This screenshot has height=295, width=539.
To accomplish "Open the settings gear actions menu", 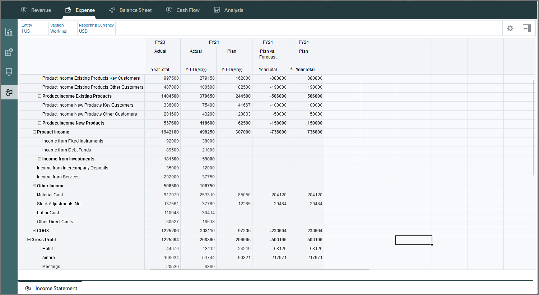I will [510, 28].
